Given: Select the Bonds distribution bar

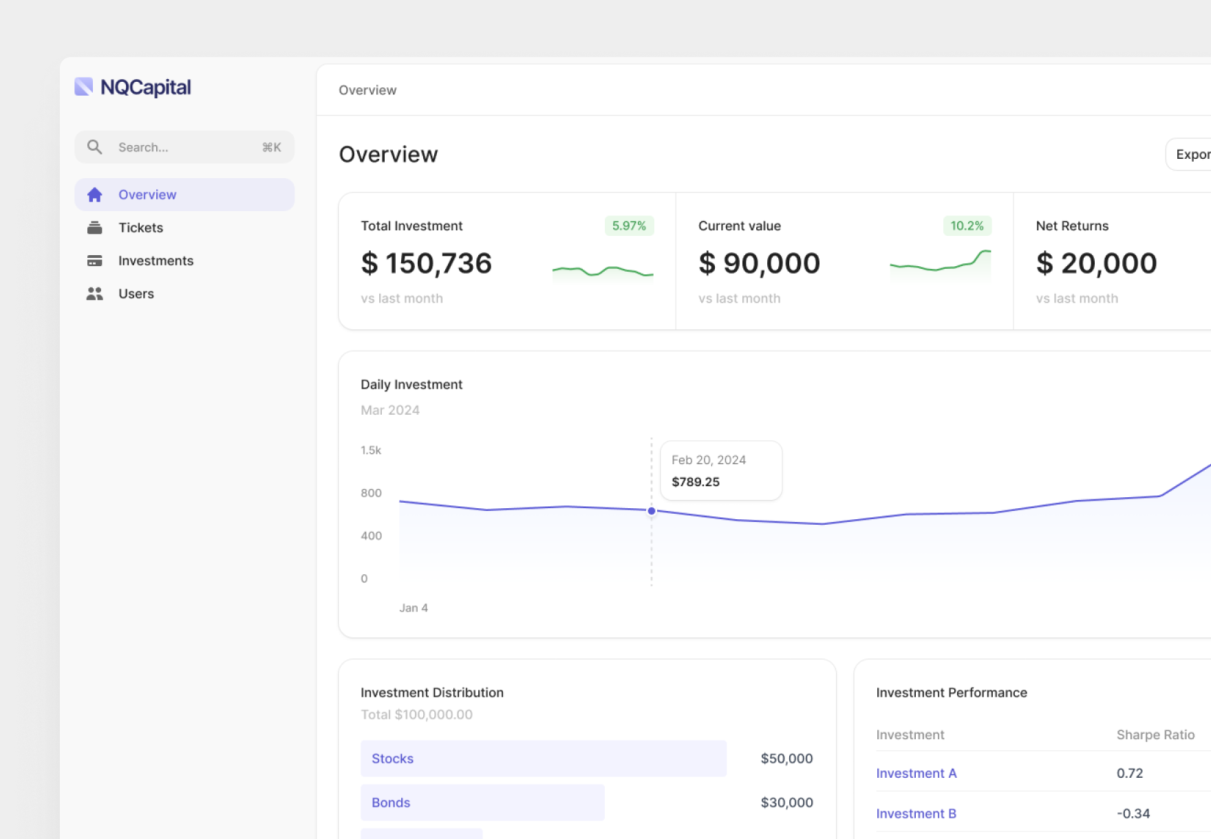Looking at the screenshot, I should tap(482, 803).
